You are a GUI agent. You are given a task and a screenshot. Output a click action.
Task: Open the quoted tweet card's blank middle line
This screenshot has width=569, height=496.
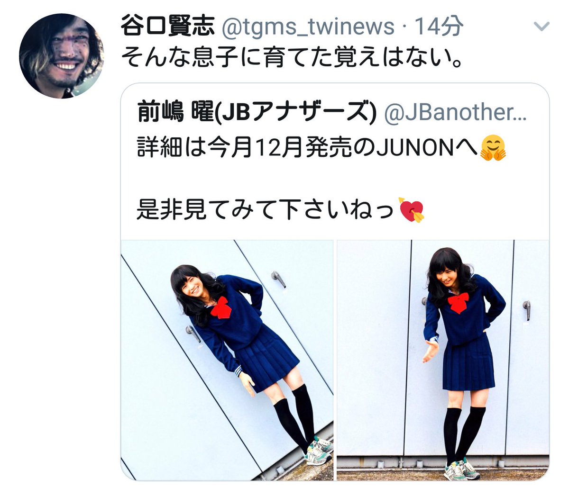335,179
